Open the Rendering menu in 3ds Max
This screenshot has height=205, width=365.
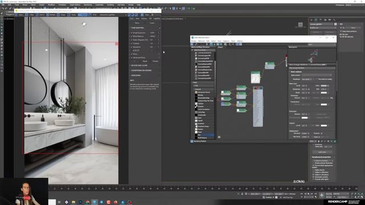coord(88,5)
